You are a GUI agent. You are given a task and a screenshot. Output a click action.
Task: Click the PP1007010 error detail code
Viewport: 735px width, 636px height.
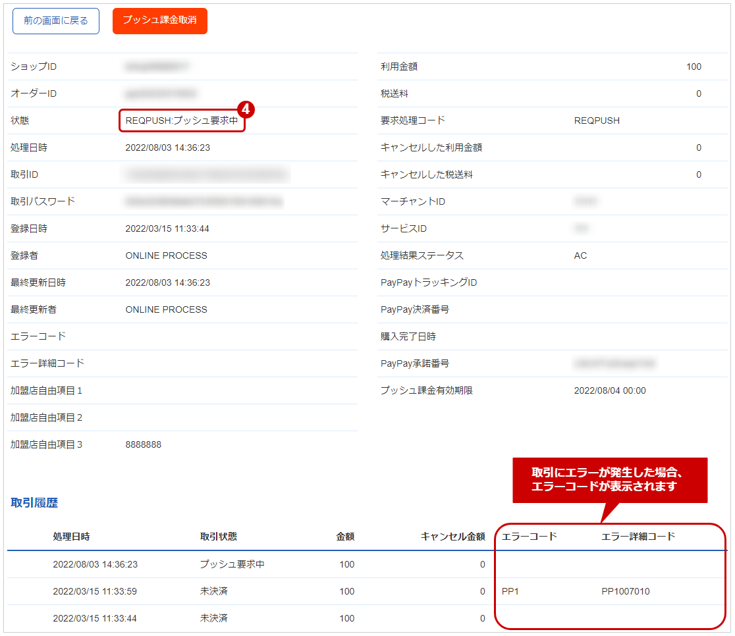tap(625, 591)
